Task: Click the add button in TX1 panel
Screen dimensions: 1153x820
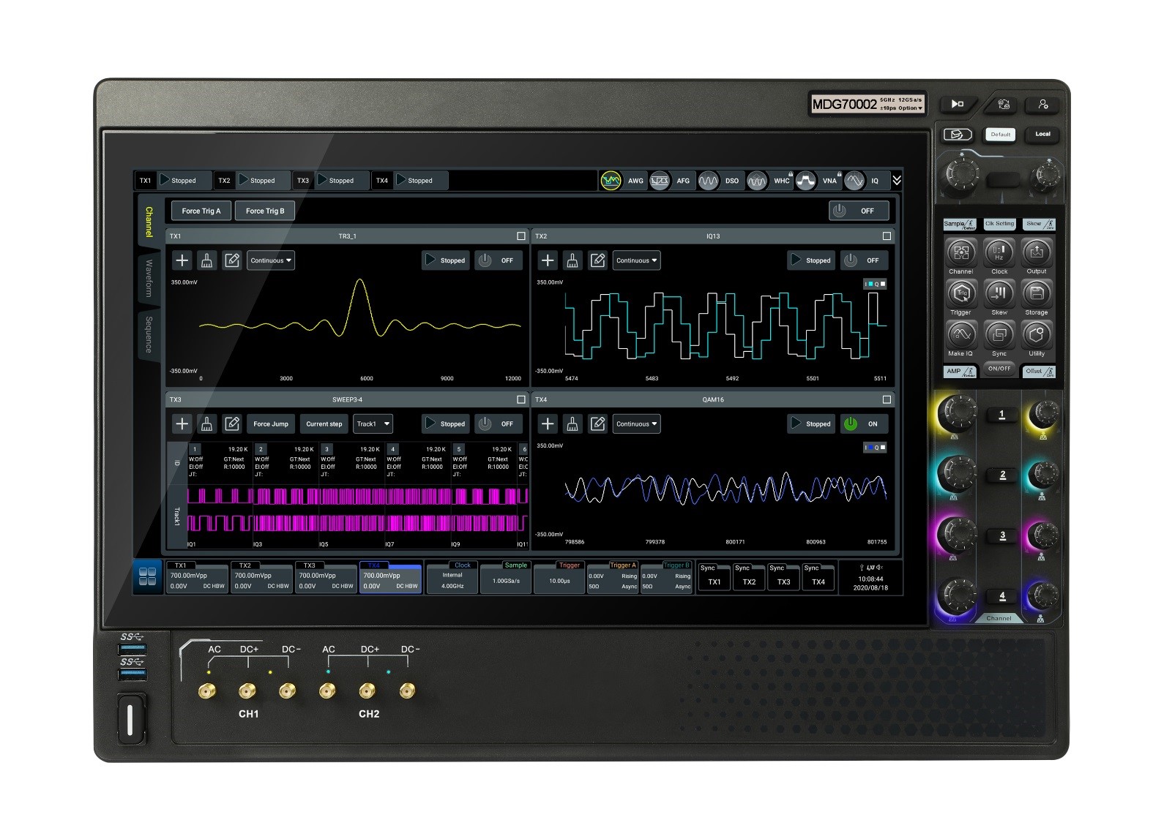Action: [x=182, y=260]
